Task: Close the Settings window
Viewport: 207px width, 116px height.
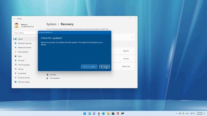Action: point(135,18)
